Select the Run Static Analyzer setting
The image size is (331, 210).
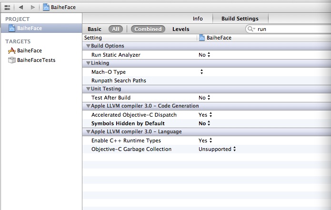(116, 55)
